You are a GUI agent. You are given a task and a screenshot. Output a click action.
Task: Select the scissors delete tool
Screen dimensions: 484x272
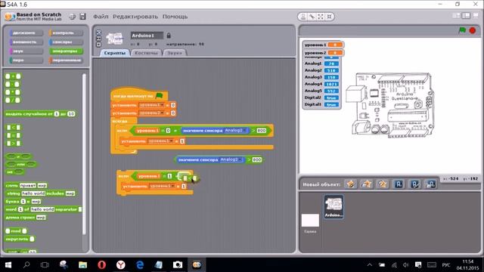click(x=312, y=17)
